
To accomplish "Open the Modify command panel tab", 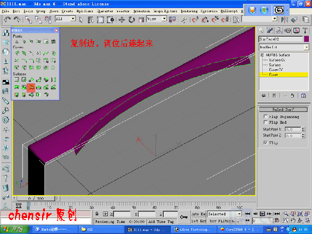I will (270, 30).
